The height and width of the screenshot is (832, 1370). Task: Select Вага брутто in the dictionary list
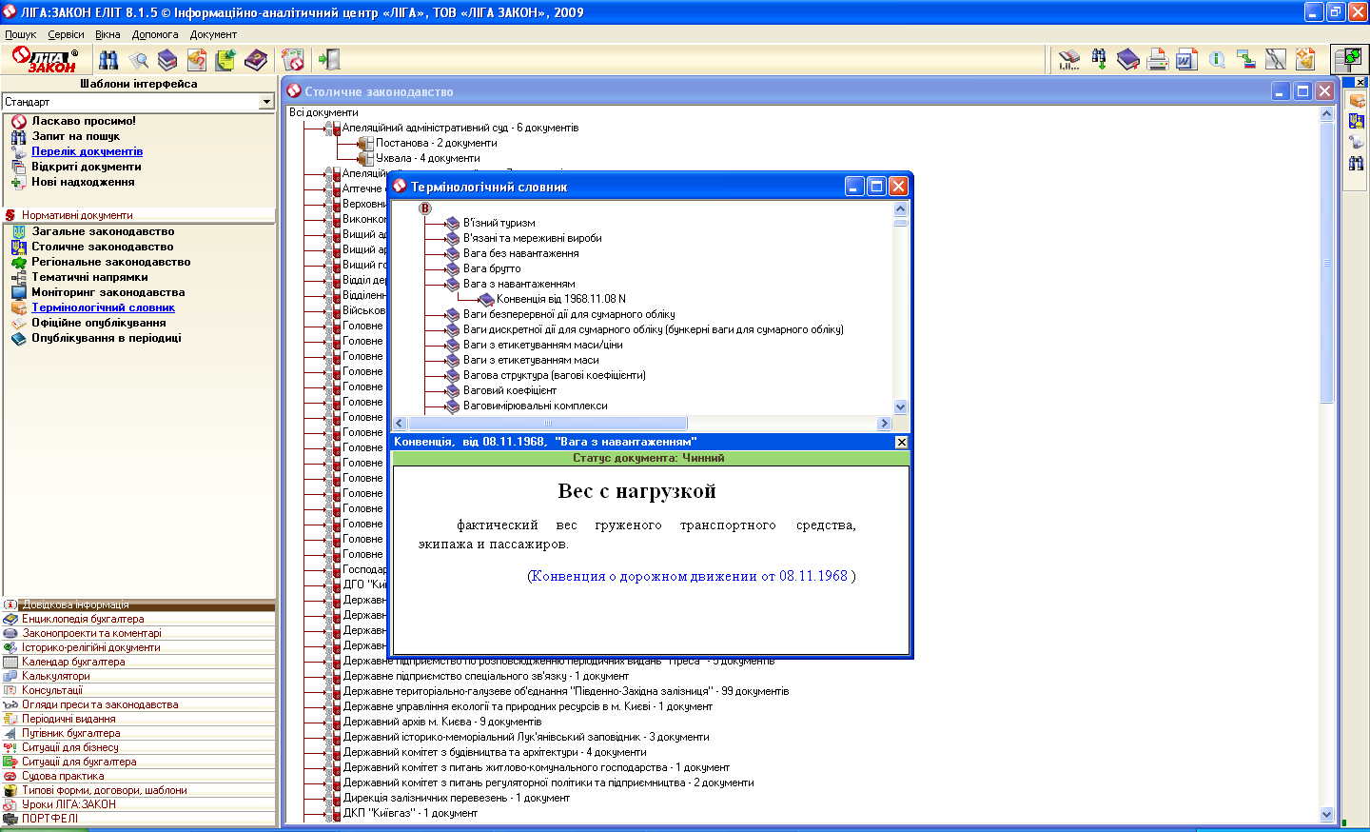(491, 268)
